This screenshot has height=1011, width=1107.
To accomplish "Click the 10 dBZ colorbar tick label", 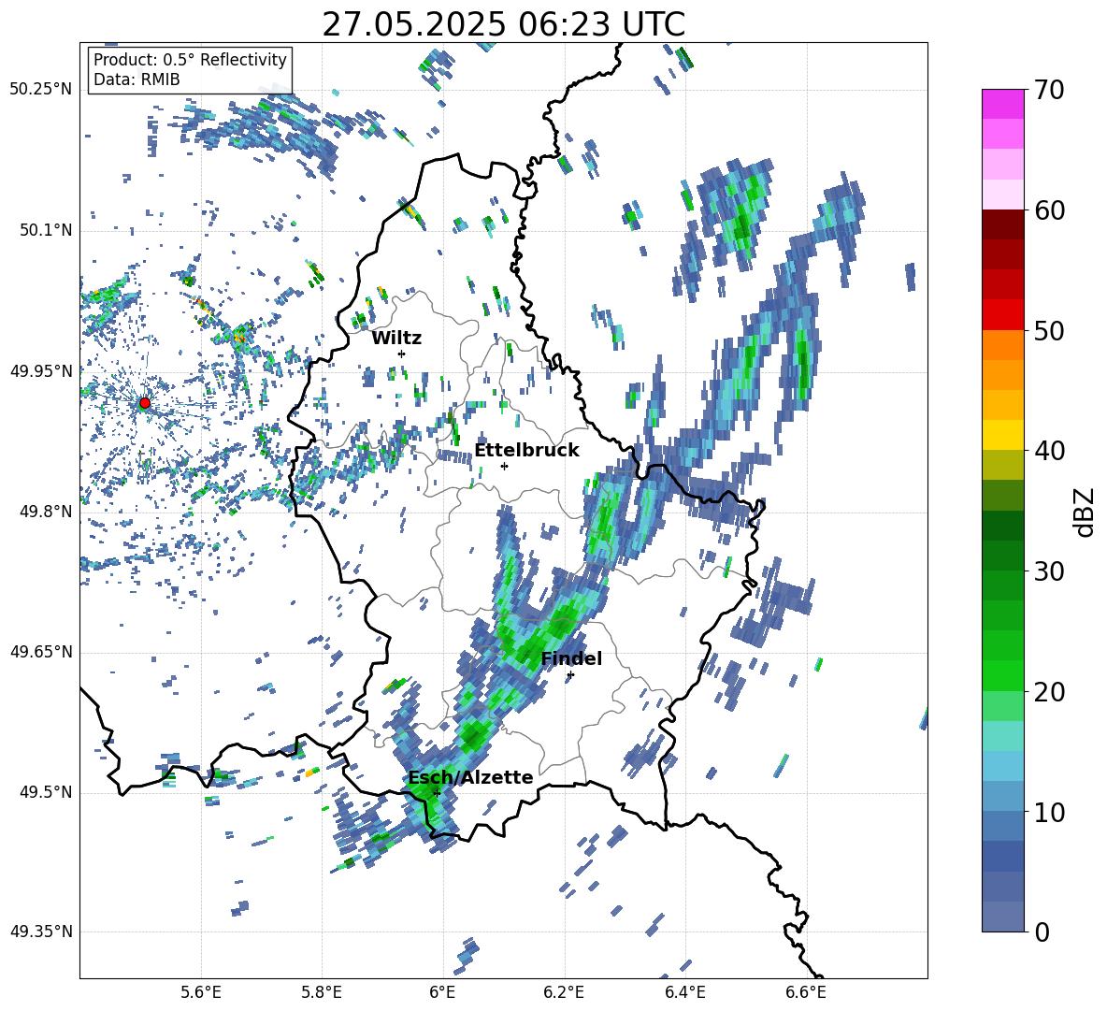I will click(1049, 812).
